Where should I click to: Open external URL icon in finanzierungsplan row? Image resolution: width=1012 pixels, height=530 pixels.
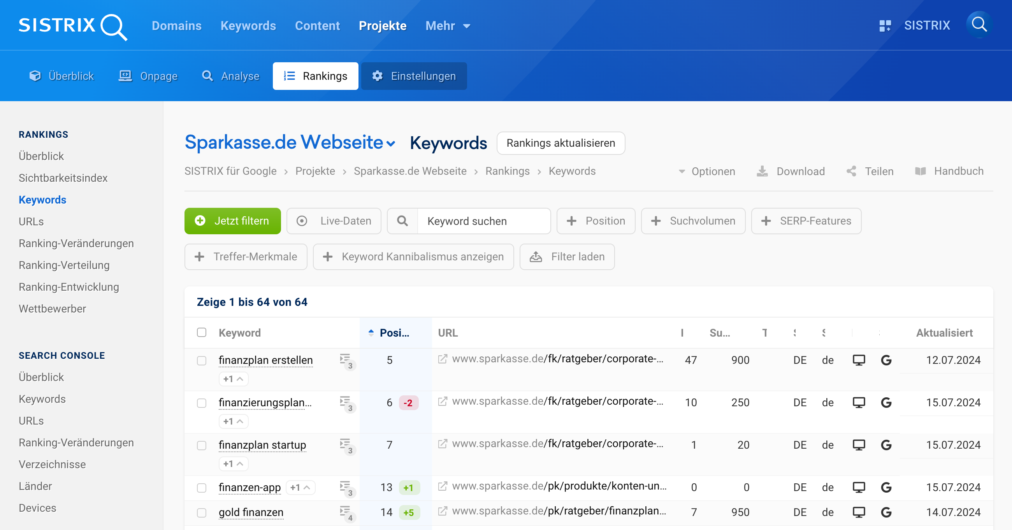443,401
